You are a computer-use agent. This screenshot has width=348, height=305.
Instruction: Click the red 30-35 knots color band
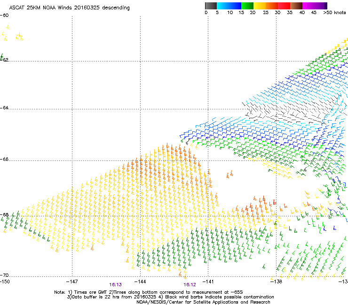click(x=284, y=6)
